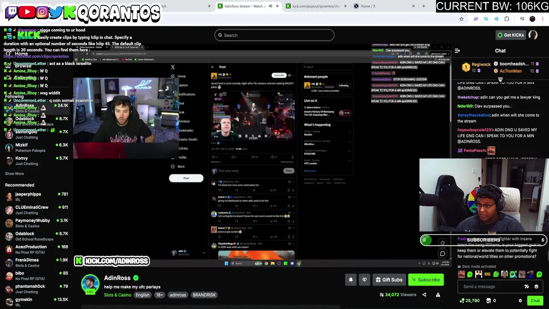Share the AdinRoss stream
This screenshot has height=309, width=549.
pos(424,295)
